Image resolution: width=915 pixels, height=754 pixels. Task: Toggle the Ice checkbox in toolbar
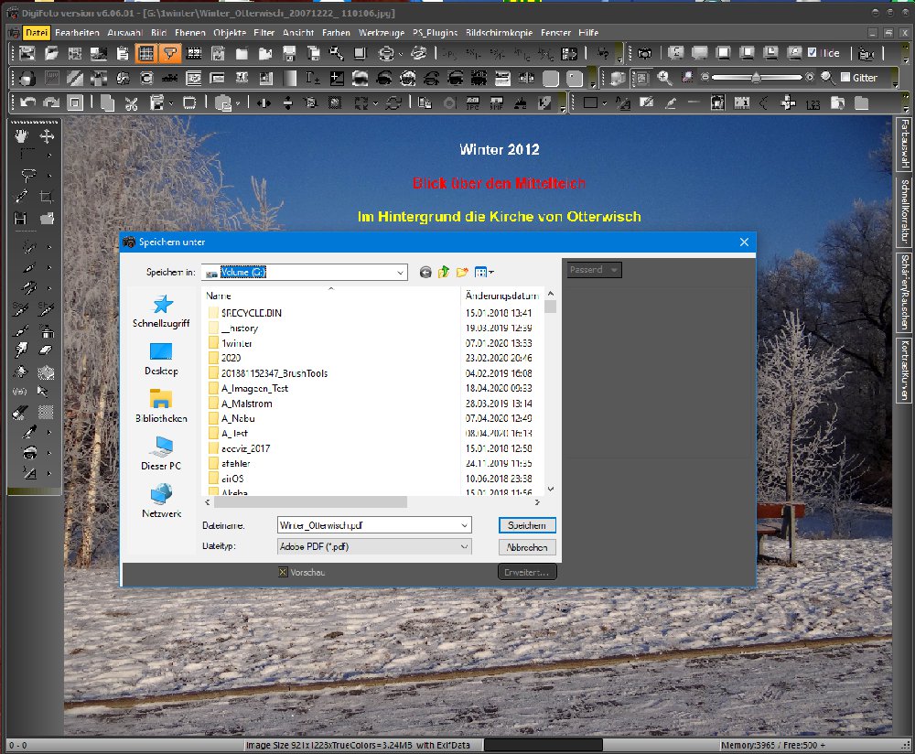pos(813,53)
